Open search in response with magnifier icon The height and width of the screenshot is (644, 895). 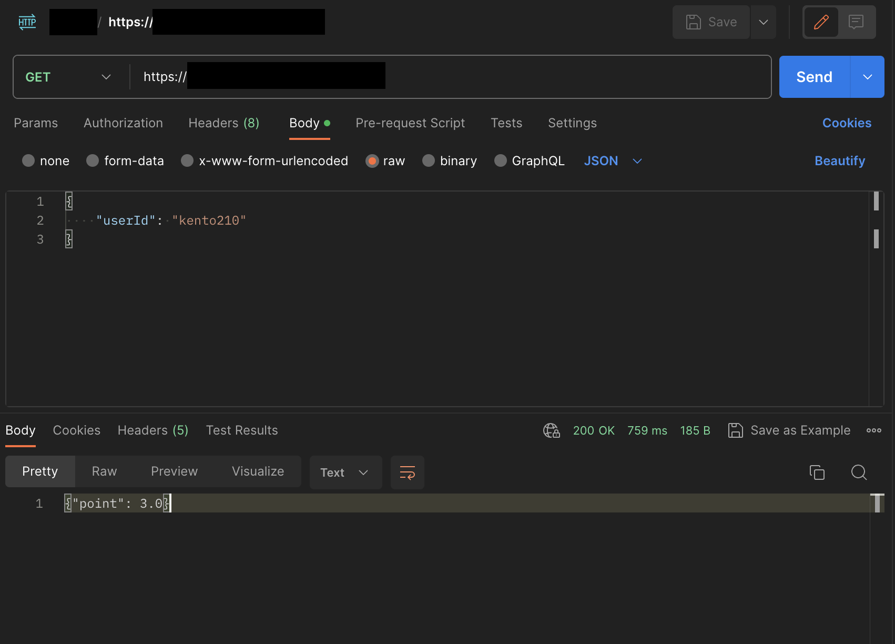(x=859, y=472)
